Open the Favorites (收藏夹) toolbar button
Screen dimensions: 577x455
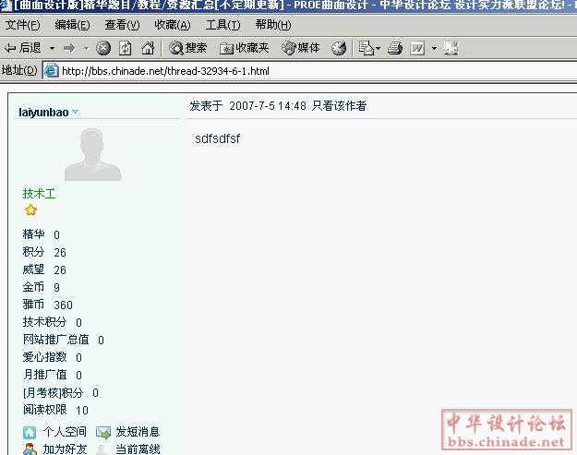point(244,48)
